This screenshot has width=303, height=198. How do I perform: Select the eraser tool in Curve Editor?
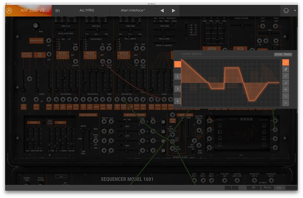pyautogui.click(x=285, y=69)
